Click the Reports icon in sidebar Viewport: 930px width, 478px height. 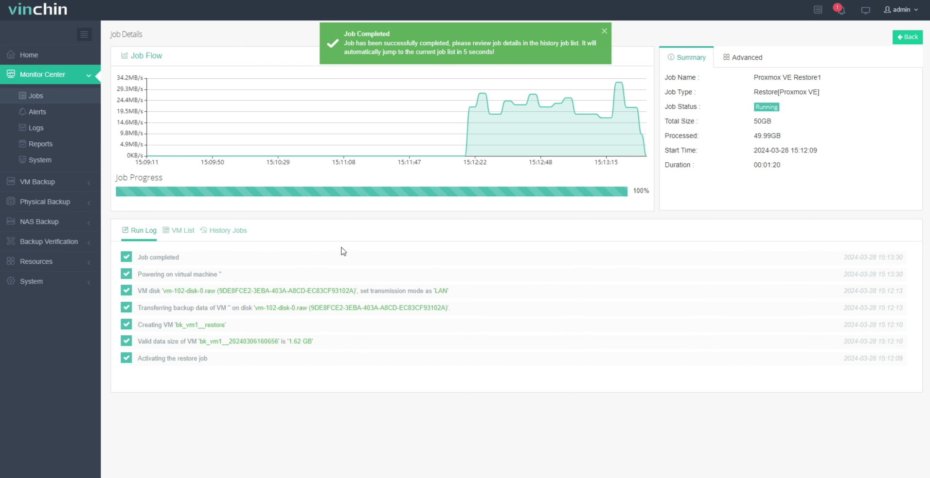[22, 144]
